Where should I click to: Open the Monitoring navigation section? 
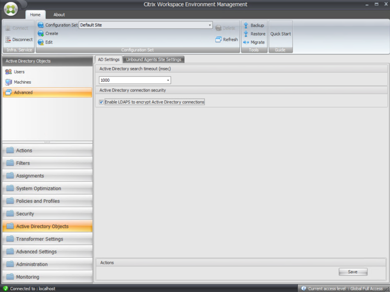coord(47,276)
